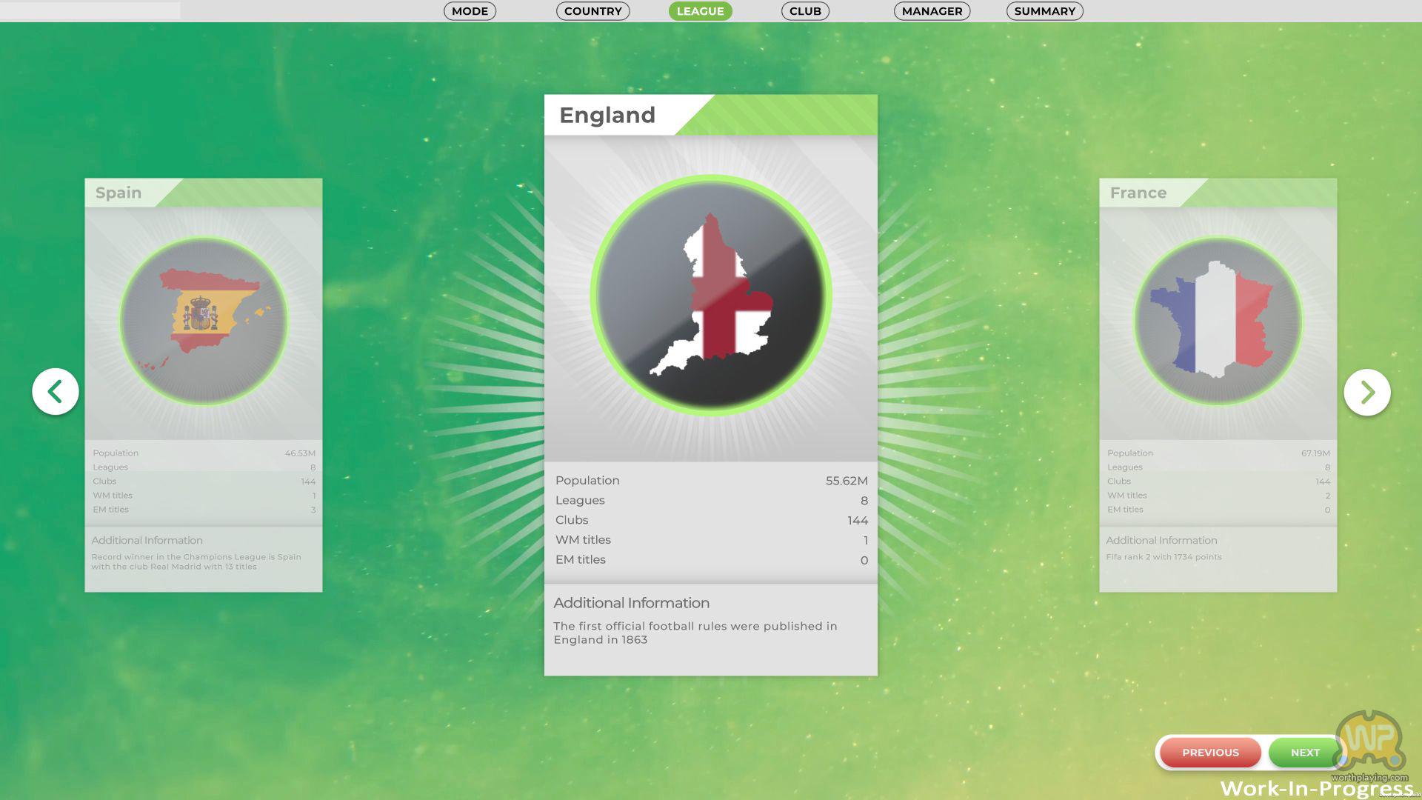This screenshot has width=1422, height=800.
Task: Open the MANAGER tab
Action: (932, 11)
